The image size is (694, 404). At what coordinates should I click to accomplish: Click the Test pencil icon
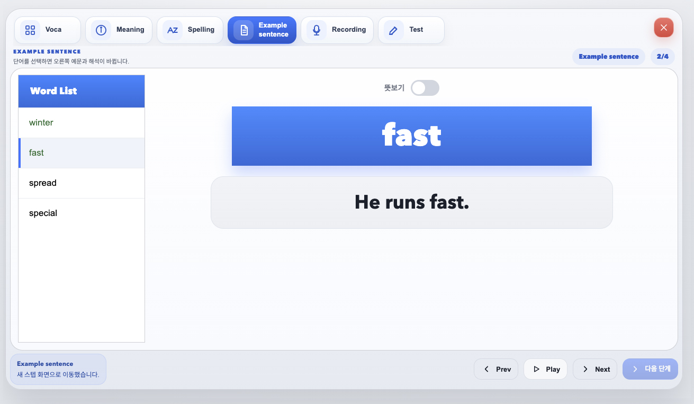pos(393,30)
